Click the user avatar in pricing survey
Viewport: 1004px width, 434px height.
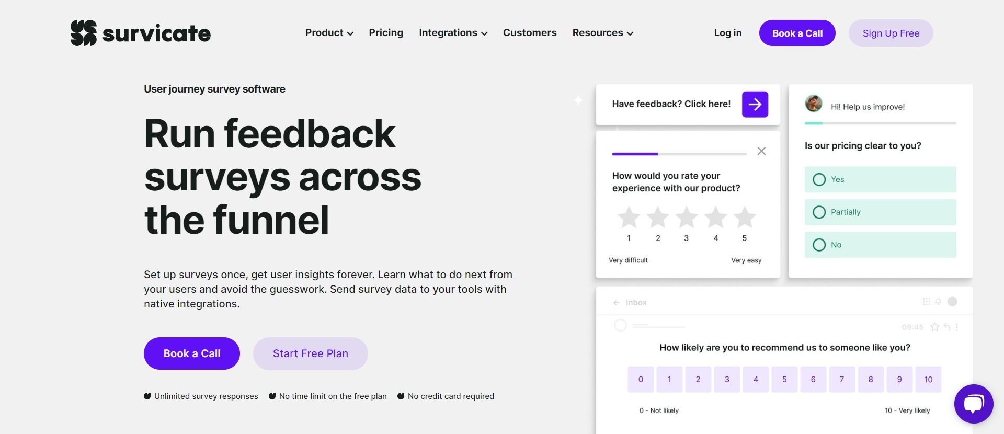(814, 104)
